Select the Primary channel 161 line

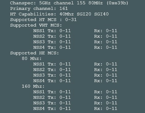39,9
